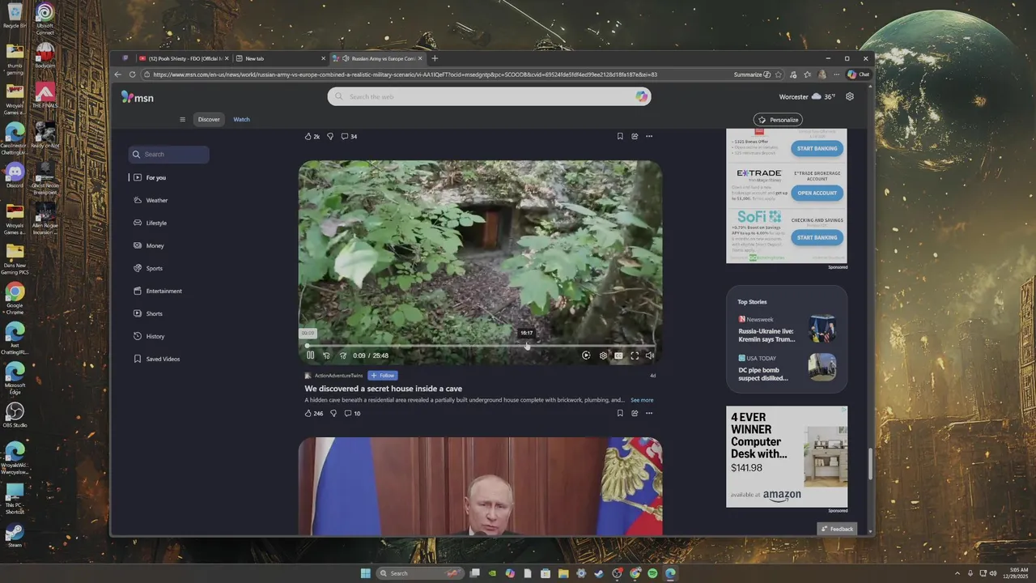Open USA TODAY DC pipe bomb story
Viewport: 1036px width, 583px height.
point(786,368)
